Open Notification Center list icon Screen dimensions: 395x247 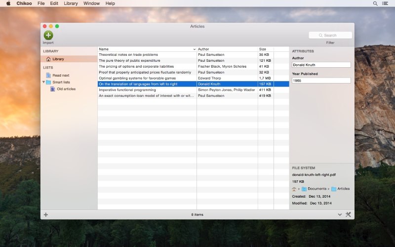385,3
